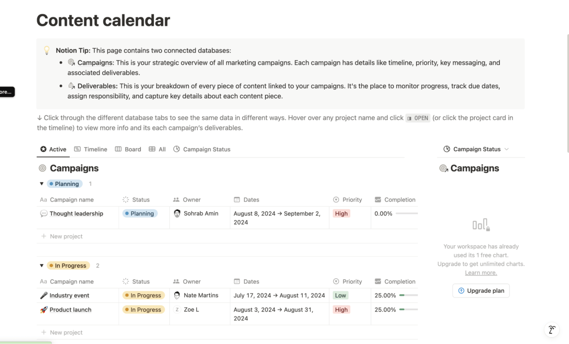This screenshot has width=569, height=344.
Task: Click the speech bubble icon for Thought leadership
Action: pyautogui.click(x=44, y=214)
